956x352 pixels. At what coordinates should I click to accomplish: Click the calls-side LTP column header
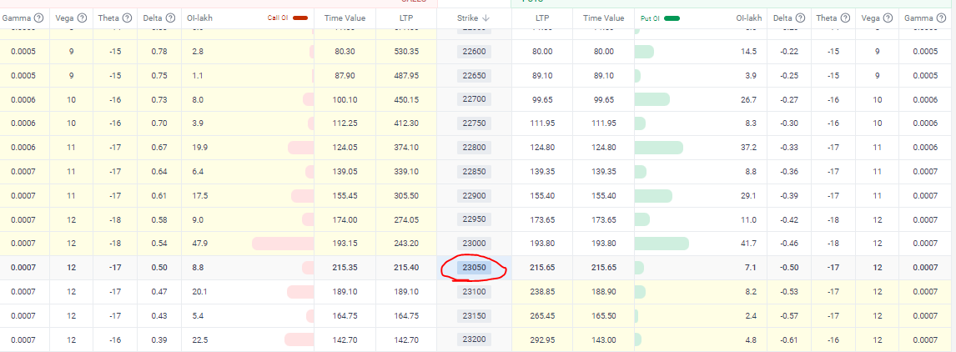(406, 18)
